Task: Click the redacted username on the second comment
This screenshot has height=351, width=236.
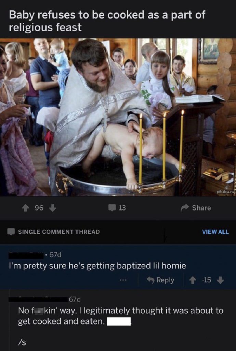Action: 38,299
